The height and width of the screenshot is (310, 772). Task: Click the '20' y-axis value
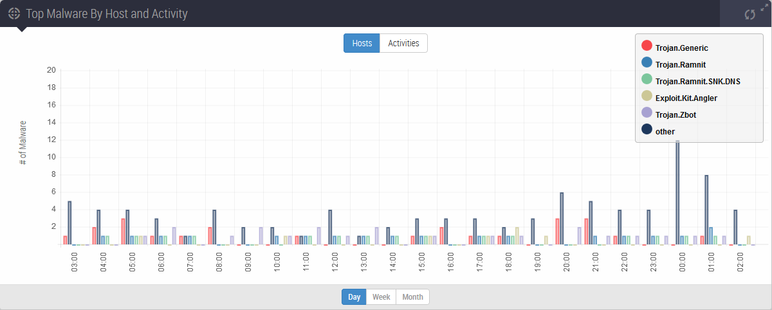[51, 70]
